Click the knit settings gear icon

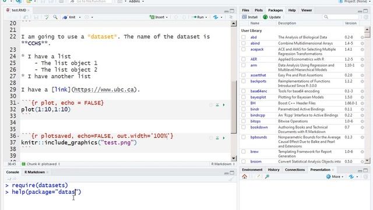(87, 17)
